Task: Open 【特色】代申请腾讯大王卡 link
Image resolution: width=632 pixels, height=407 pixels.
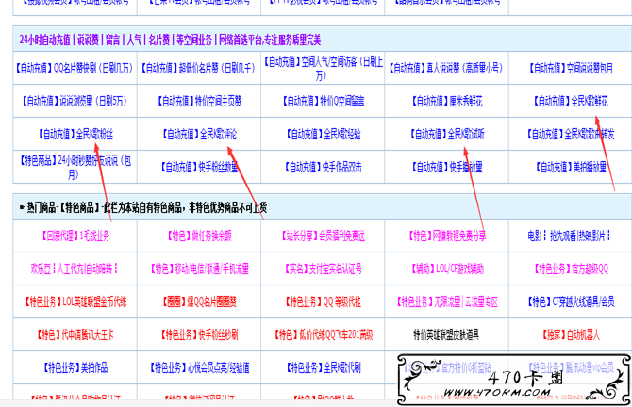Action: tap(75, 334)
